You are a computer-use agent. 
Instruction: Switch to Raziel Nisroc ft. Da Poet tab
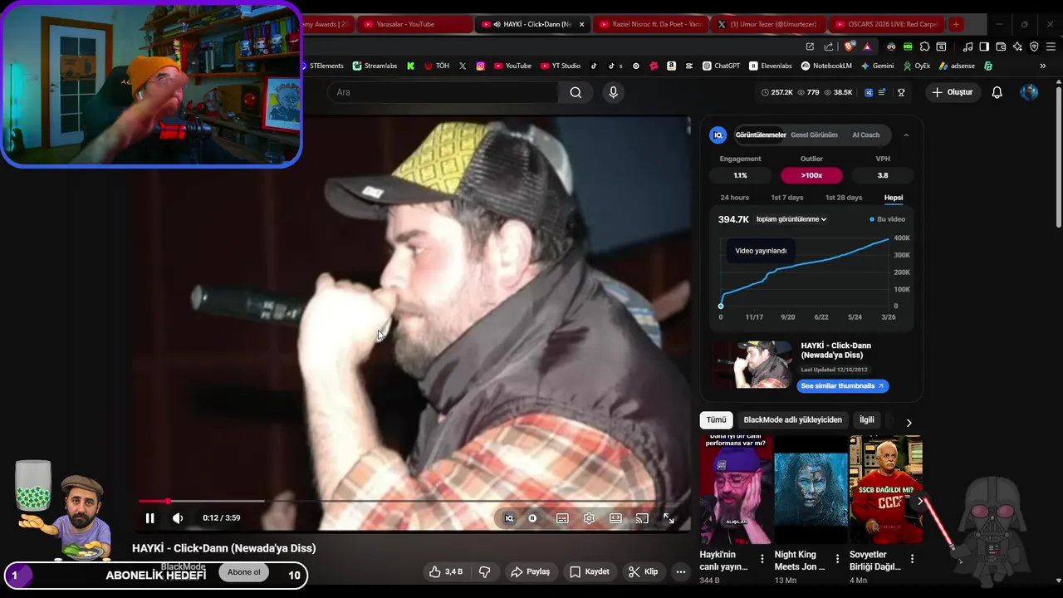(x=649, y=24)
